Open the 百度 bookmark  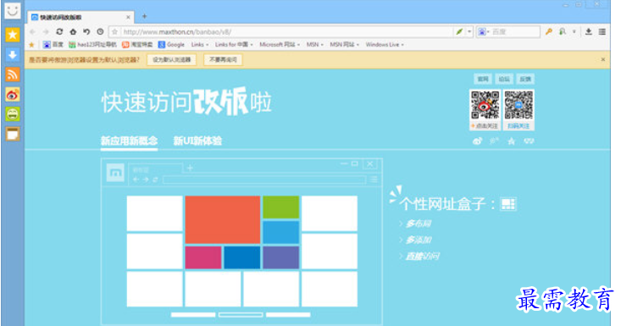53,45
